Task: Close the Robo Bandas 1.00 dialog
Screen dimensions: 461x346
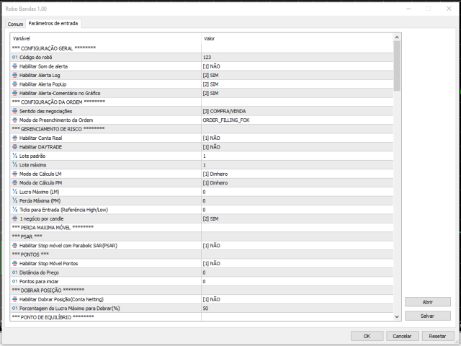Action: (449, 9)
